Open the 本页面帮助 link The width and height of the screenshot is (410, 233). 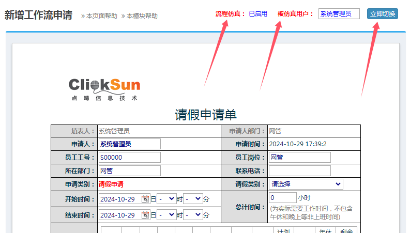[102, 16]
